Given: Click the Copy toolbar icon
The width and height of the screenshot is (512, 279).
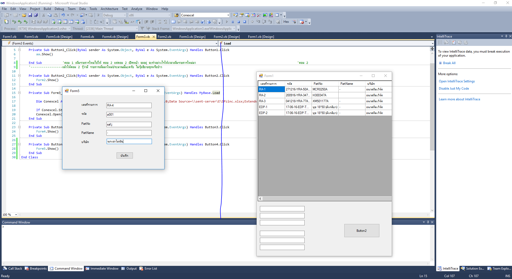Looking at the screenshot, I should coord(49,15).
